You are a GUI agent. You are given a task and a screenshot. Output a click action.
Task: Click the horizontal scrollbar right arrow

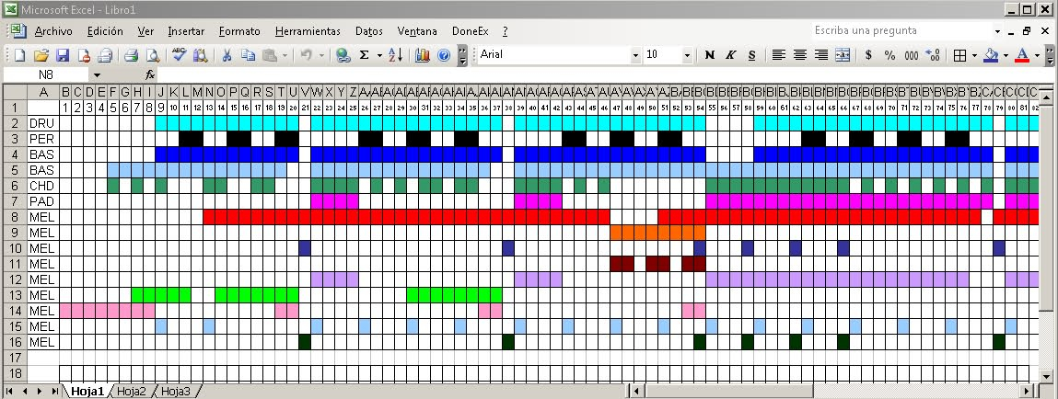(1027, 391)
